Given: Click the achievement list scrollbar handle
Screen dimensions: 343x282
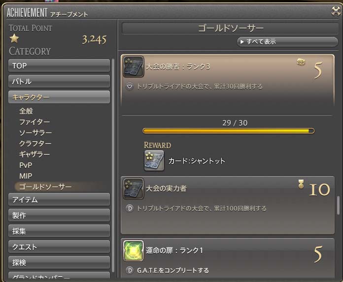Looking at the screenshot, I should point(338,205).
